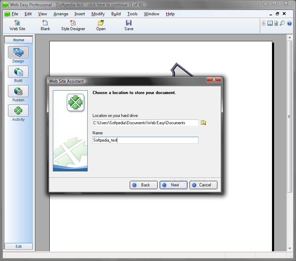
Task: Click the Name input field
Action: coord(145,140)
